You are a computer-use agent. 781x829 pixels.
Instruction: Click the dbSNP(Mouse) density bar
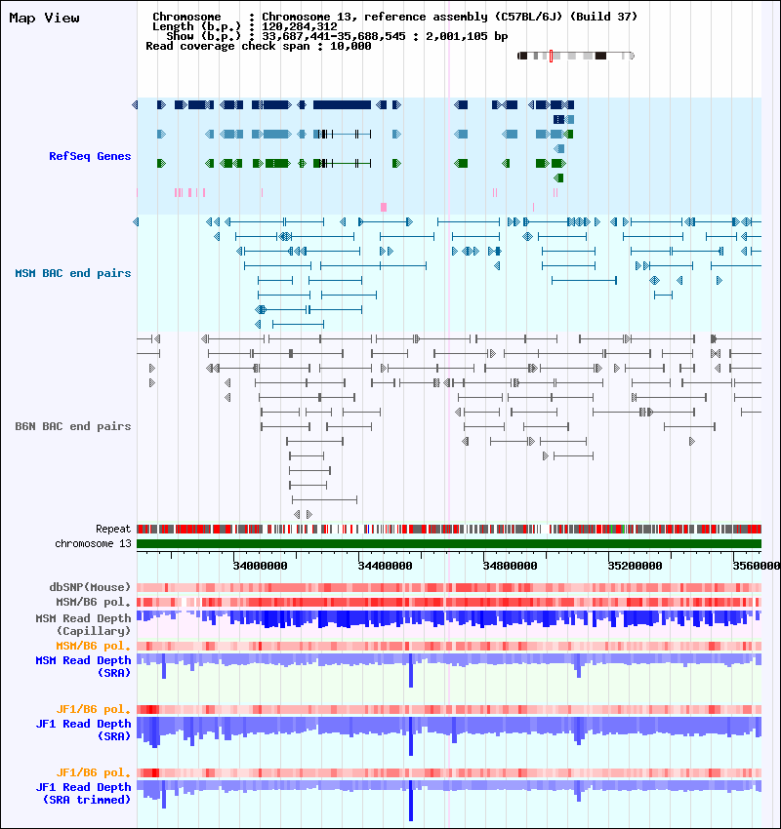[x=449, y=587]
